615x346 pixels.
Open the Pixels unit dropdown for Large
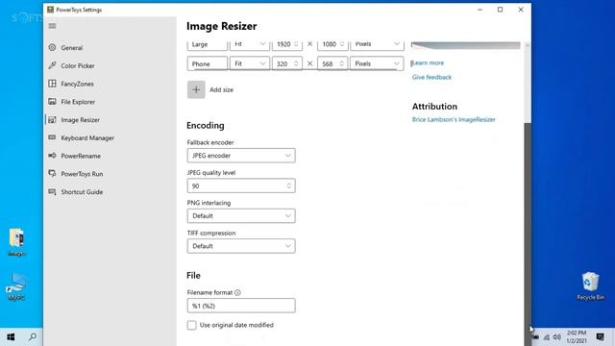pyautogui.click(x=377, y=44)
